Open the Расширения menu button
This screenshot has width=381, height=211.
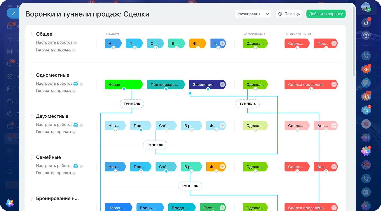pos(249,14)
